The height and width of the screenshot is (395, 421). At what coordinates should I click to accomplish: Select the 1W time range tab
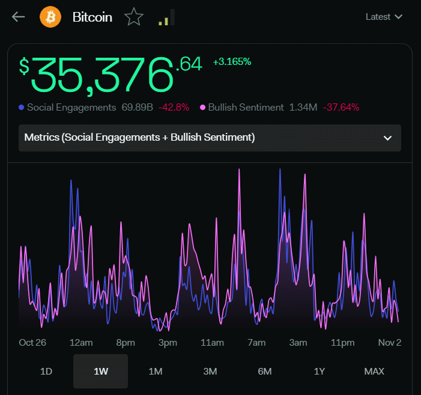point(101,372)
